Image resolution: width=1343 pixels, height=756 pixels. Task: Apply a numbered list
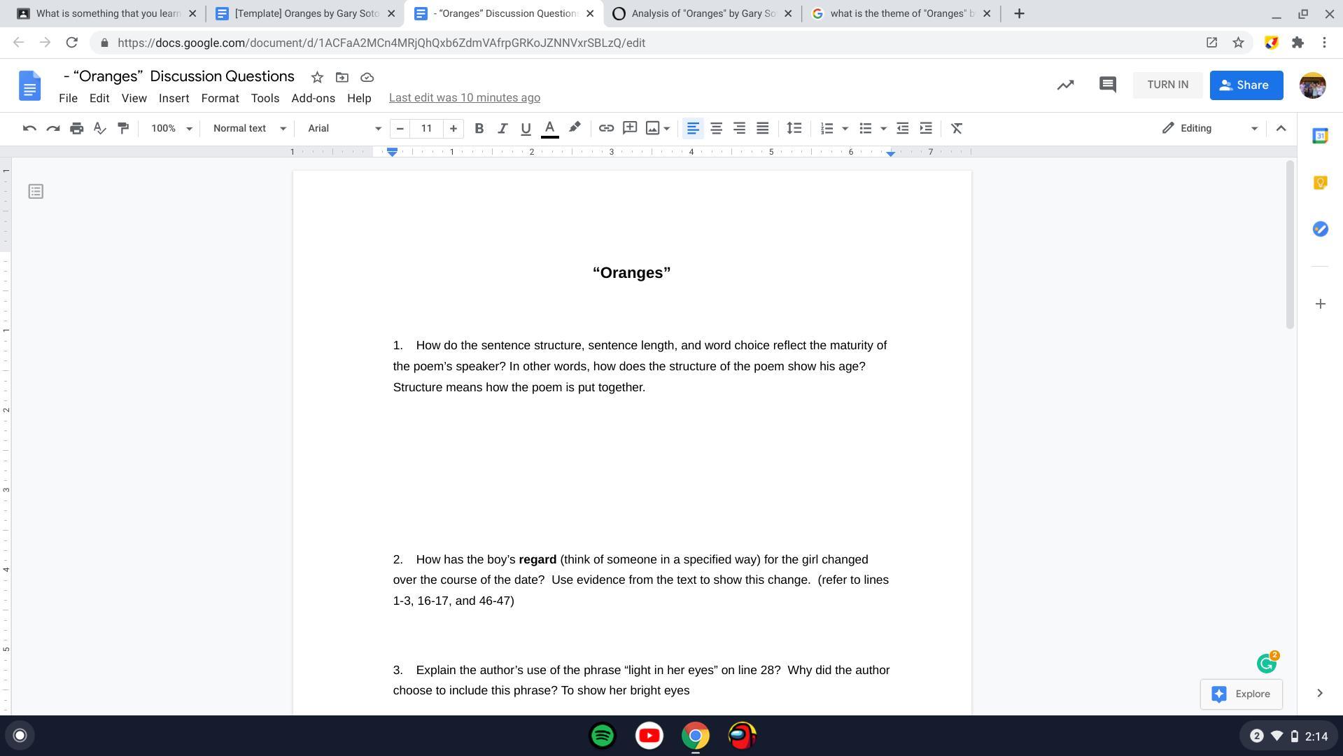(x=827, y=128)
